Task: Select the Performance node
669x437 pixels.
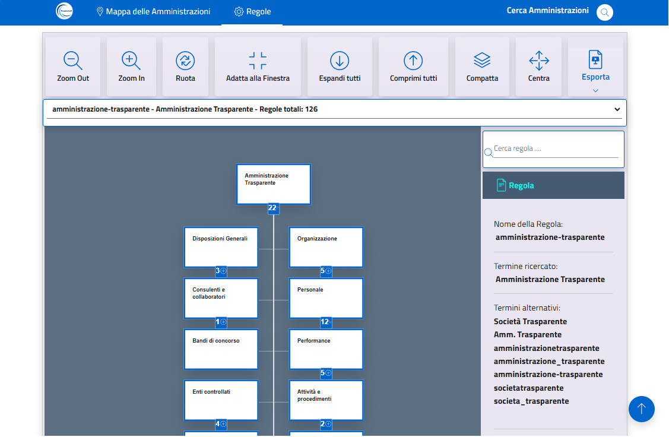Action: point(326,349)
